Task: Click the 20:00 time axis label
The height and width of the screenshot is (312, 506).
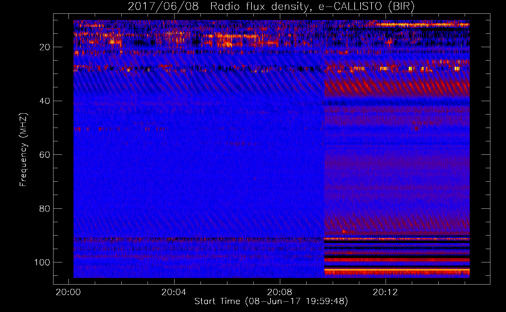Action: click(x=68, y=292)
